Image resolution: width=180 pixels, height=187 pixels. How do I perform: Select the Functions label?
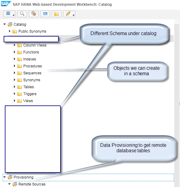[31, 52]
